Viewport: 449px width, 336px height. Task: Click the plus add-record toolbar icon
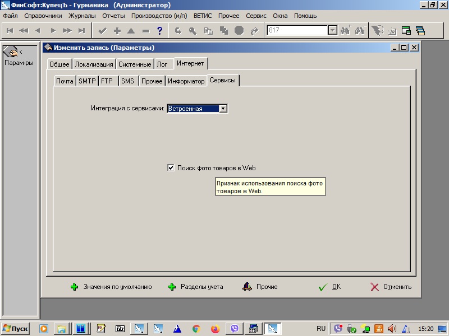pyautogui.click(x=117, y=31)
